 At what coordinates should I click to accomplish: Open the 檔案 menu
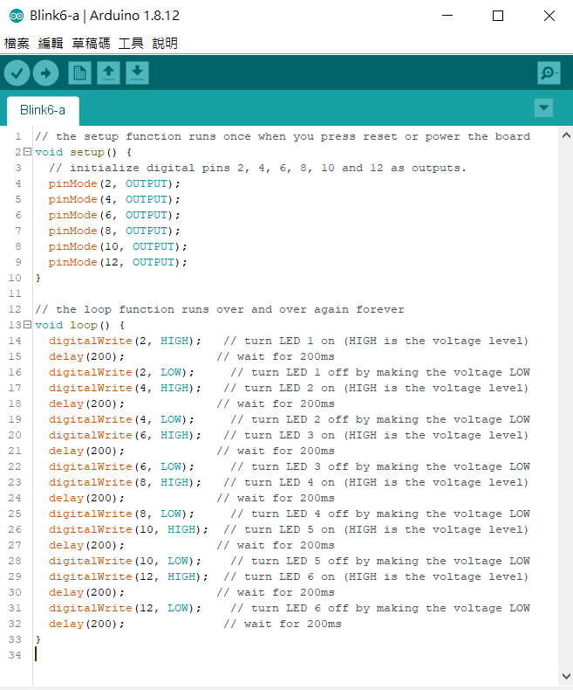[17, 43]
